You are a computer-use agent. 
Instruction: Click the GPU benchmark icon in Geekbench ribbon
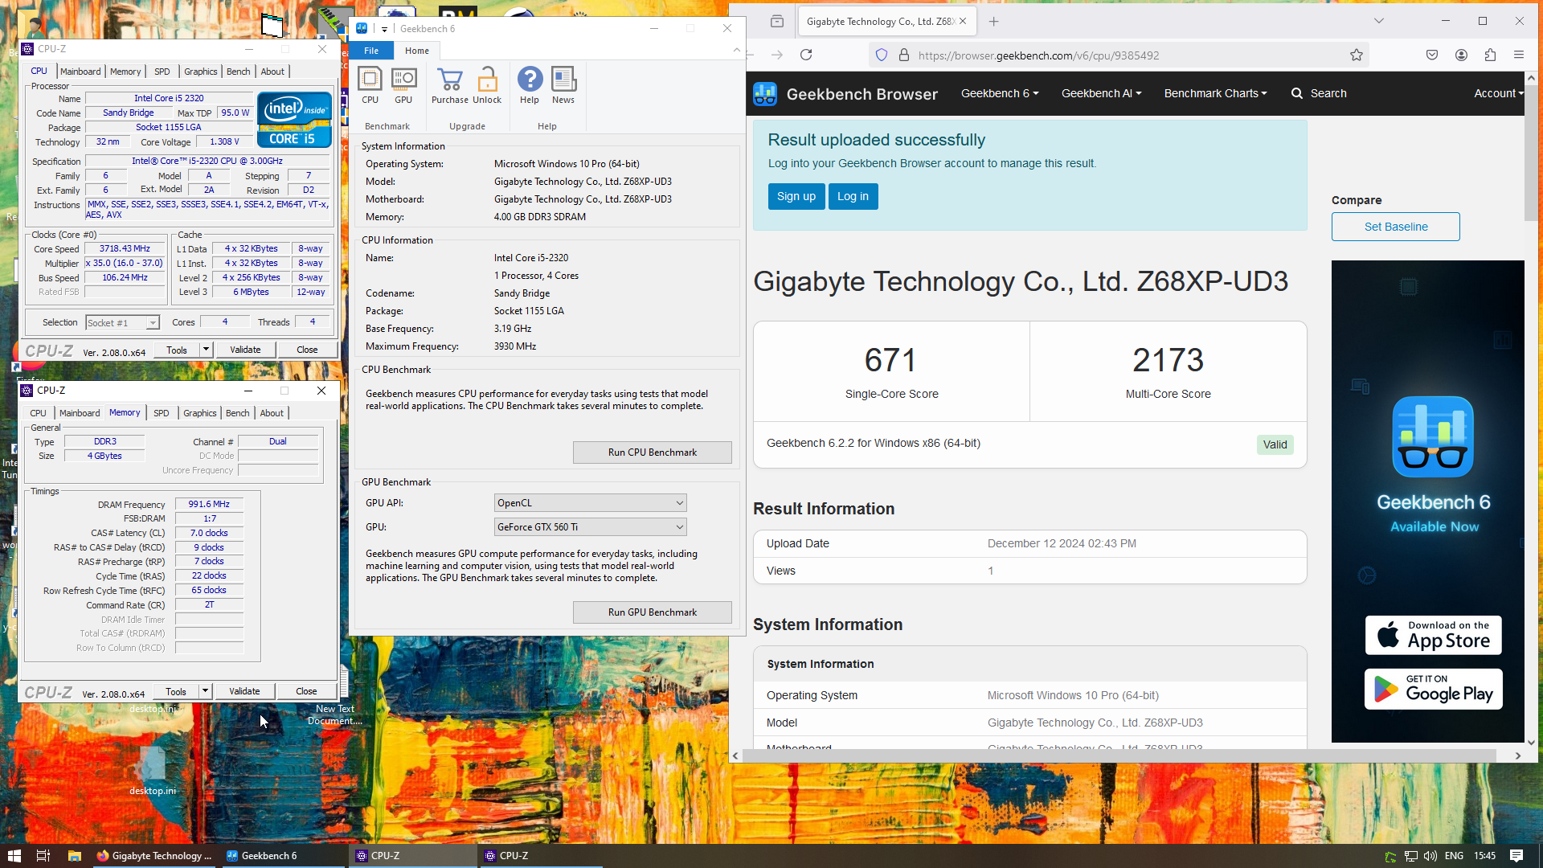tap(403, 86)
